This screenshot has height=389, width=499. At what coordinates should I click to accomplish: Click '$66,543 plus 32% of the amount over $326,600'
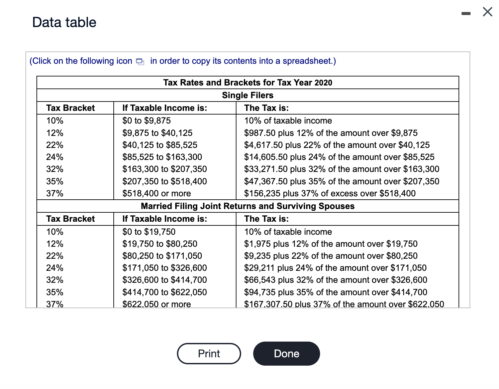point(336,280)
